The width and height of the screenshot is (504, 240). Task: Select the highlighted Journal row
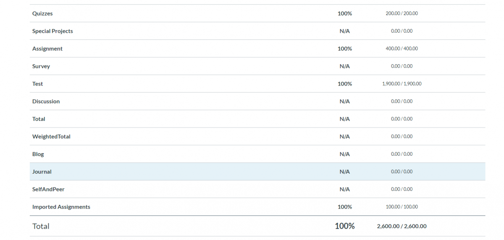257,172
